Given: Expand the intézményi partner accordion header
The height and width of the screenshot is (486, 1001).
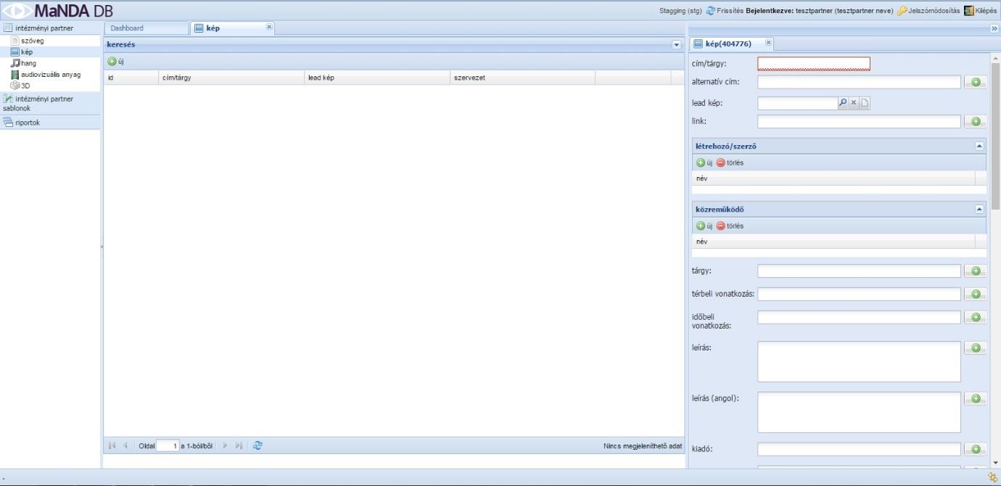Looking at the screenshot, I should (50, 28).
